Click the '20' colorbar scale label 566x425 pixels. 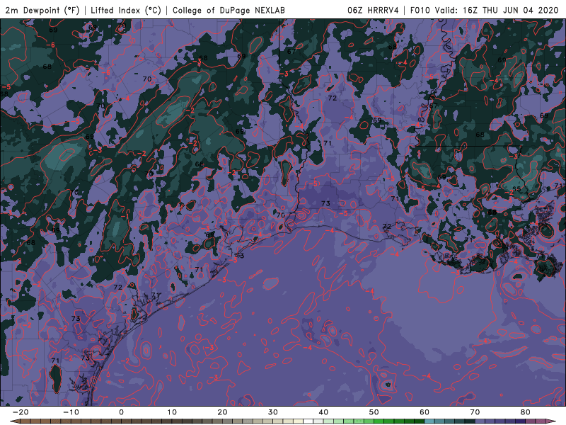click(x=222, y=412)
